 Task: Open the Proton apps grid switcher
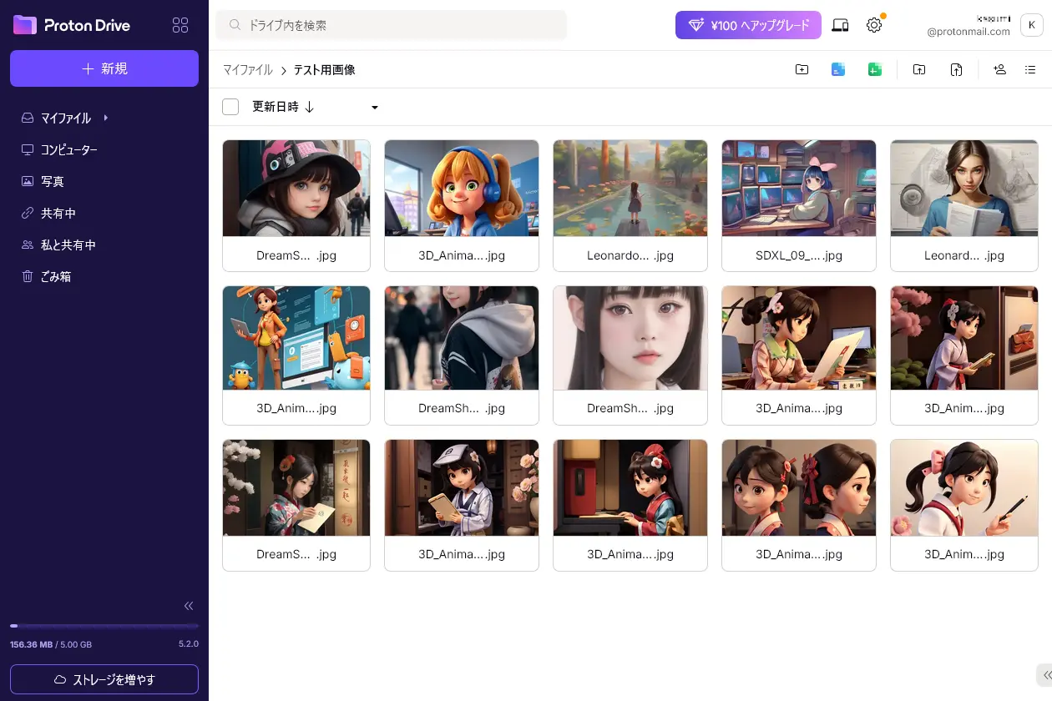point(180,25)
